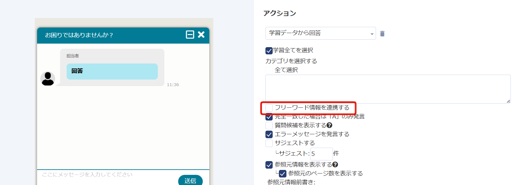Close the chat widget with X
Image resolution: width=523 pixels, height=185 pixels.
coord(201,35)
